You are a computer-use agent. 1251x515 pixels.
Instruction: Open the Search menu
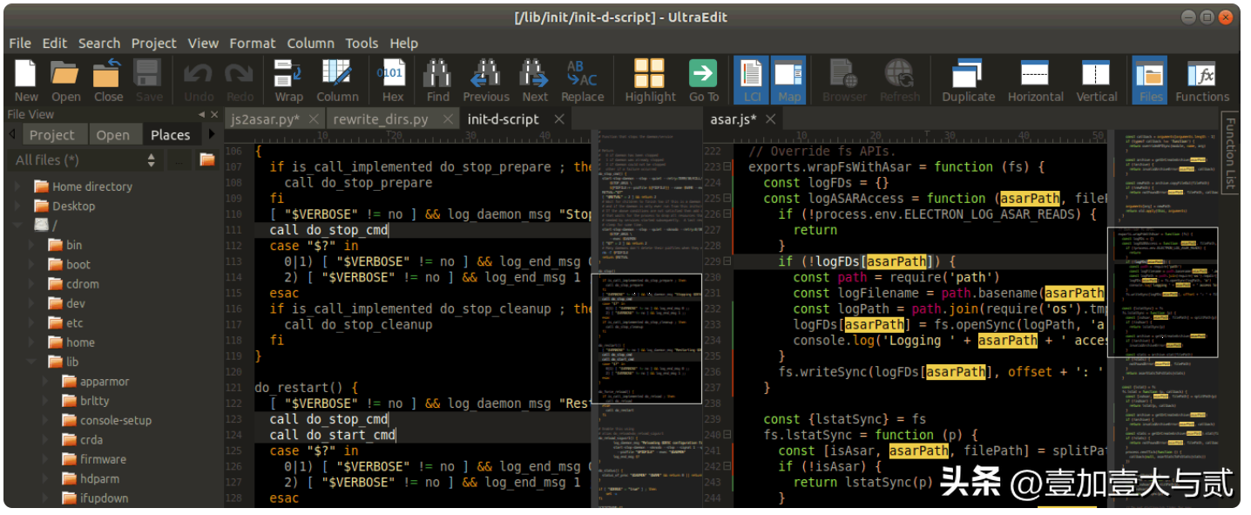point(99,43)
